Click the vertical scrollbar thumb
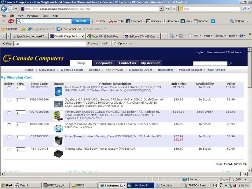252x189 pixels. pyautogui.click(x=249, y=70)
